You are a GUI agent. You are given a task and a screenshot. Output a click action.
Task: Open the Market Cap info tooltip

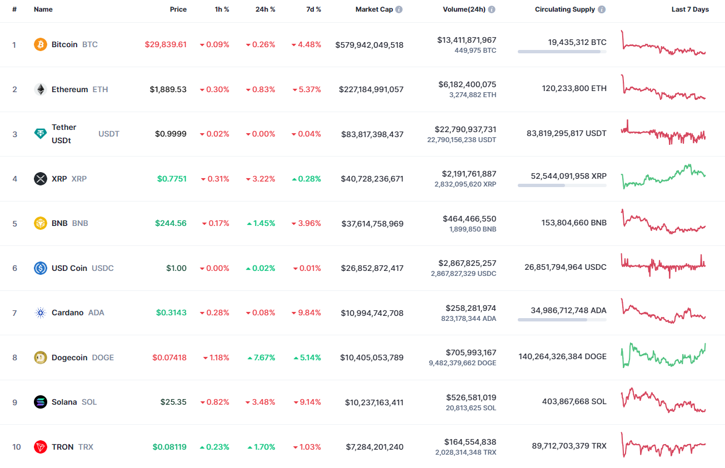[x=398, y=9]
